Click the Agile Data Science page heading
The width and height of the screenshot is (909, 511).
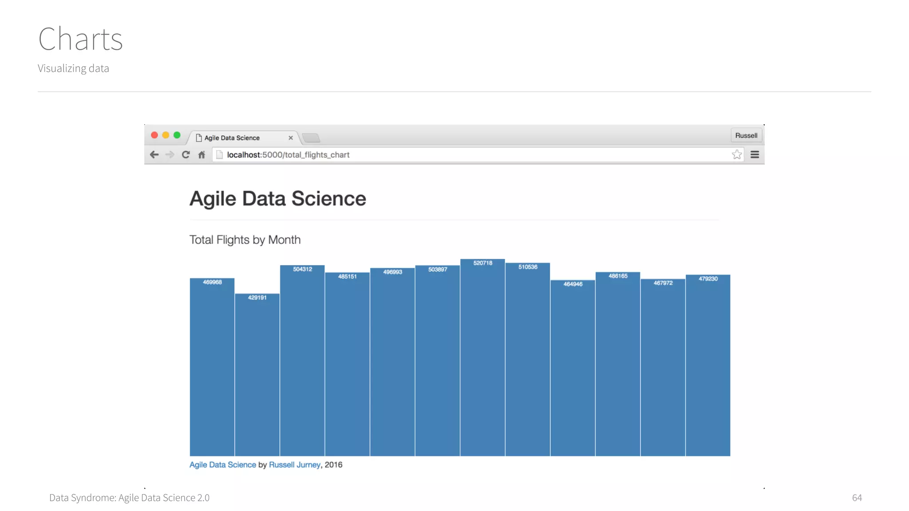click(278, 199)
